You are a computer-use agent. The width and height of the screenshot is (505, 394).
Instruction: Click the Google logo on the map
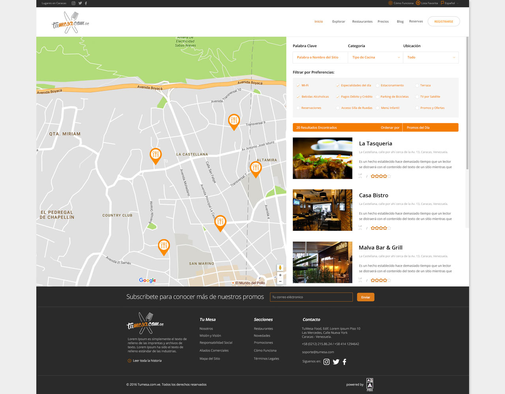coord(148,280)
